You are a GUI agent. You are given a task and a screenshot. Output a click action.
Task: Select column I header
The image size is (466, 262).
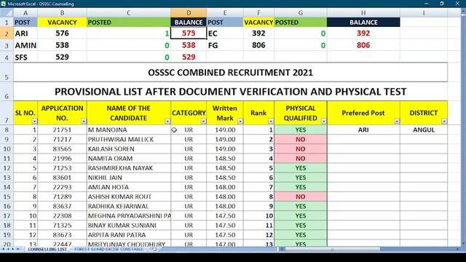coord(424,13)
